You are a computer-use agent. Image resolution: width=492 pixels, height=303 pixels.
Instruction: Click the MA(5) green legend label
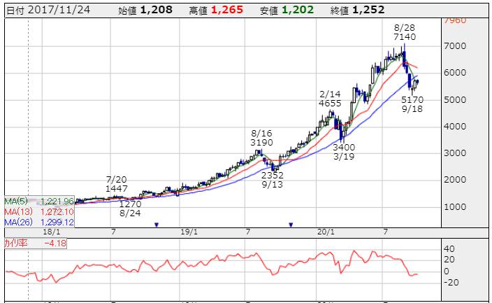point(36,199)
